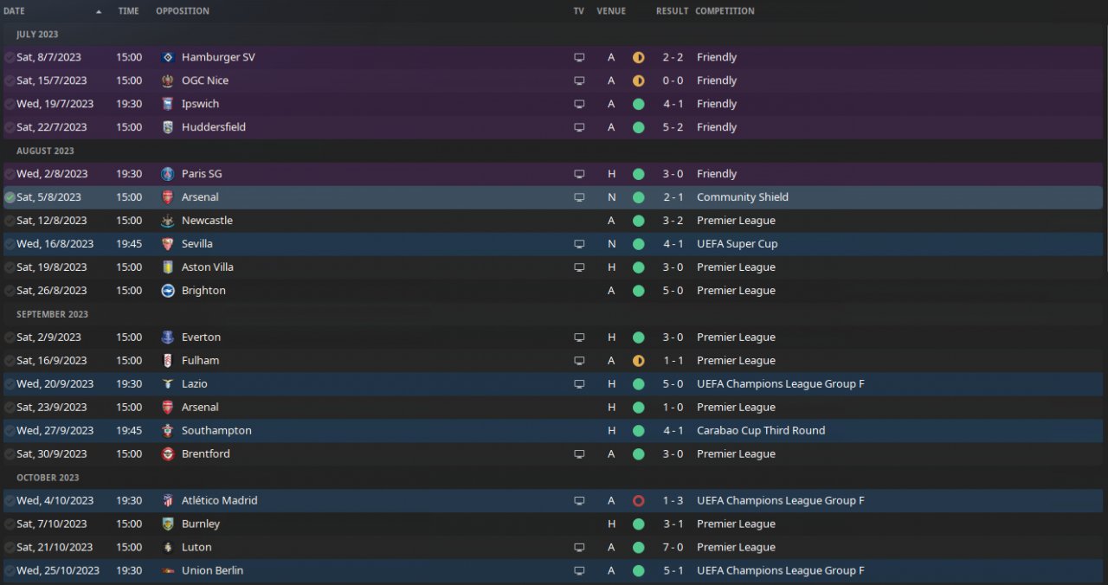1108x585 pixels.
Task: Sort fixtures by the Opposition column header
Action: (x=183, y=11)
